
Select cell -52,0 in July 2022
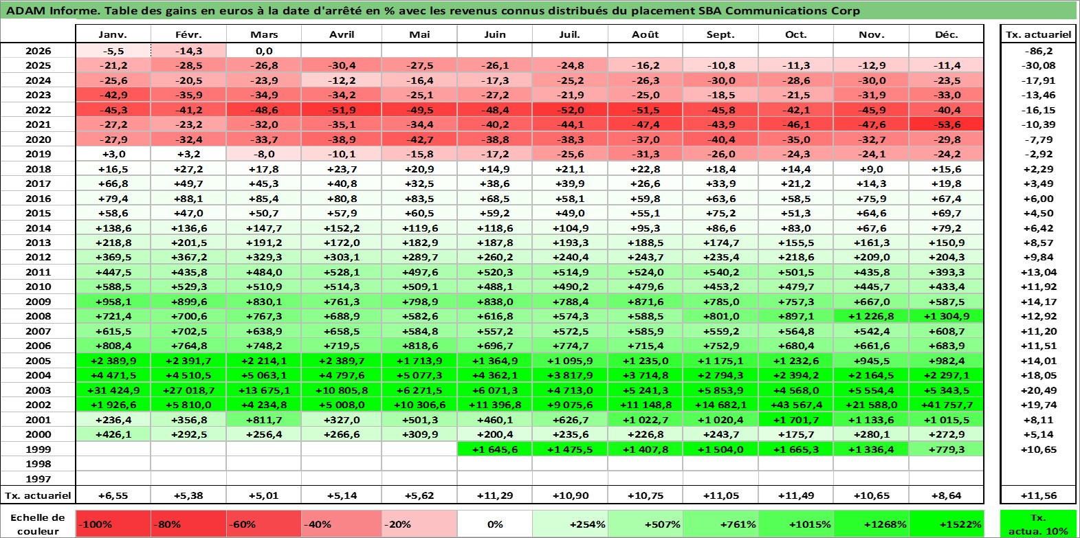570,110
